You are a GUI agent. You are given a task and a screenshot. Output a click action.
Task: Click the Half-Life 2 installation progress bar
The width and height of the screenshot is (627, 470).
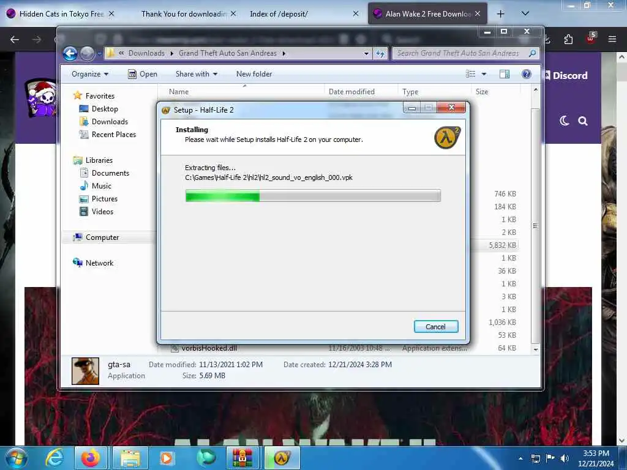tap(313, 196)
